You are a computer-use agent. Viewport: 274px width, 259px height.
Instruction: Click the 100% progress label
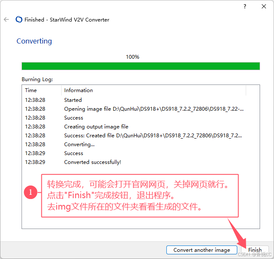pyautogui.click(x=133, y=57)
